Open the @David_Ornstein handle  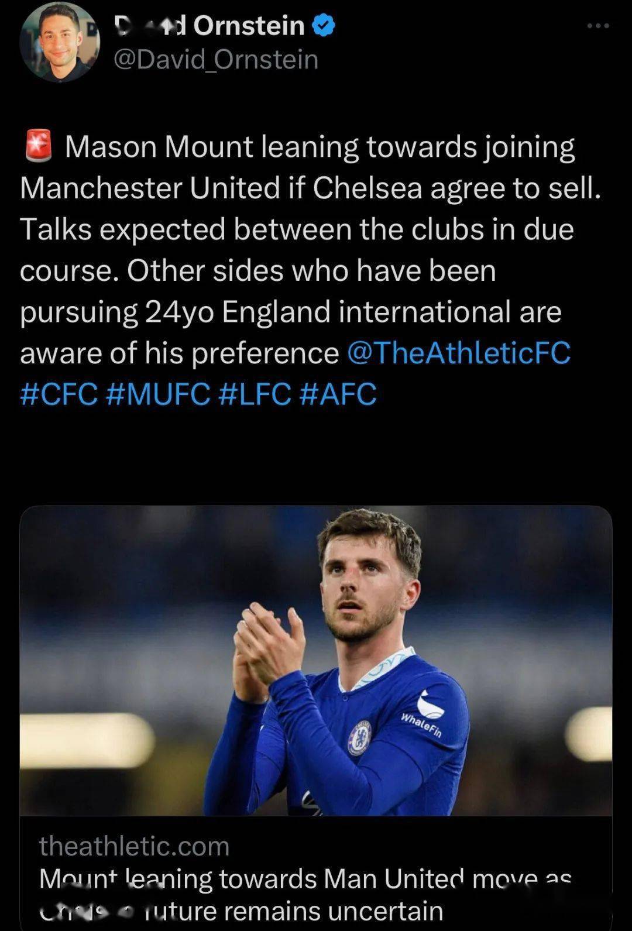click(x=215, y=60)
